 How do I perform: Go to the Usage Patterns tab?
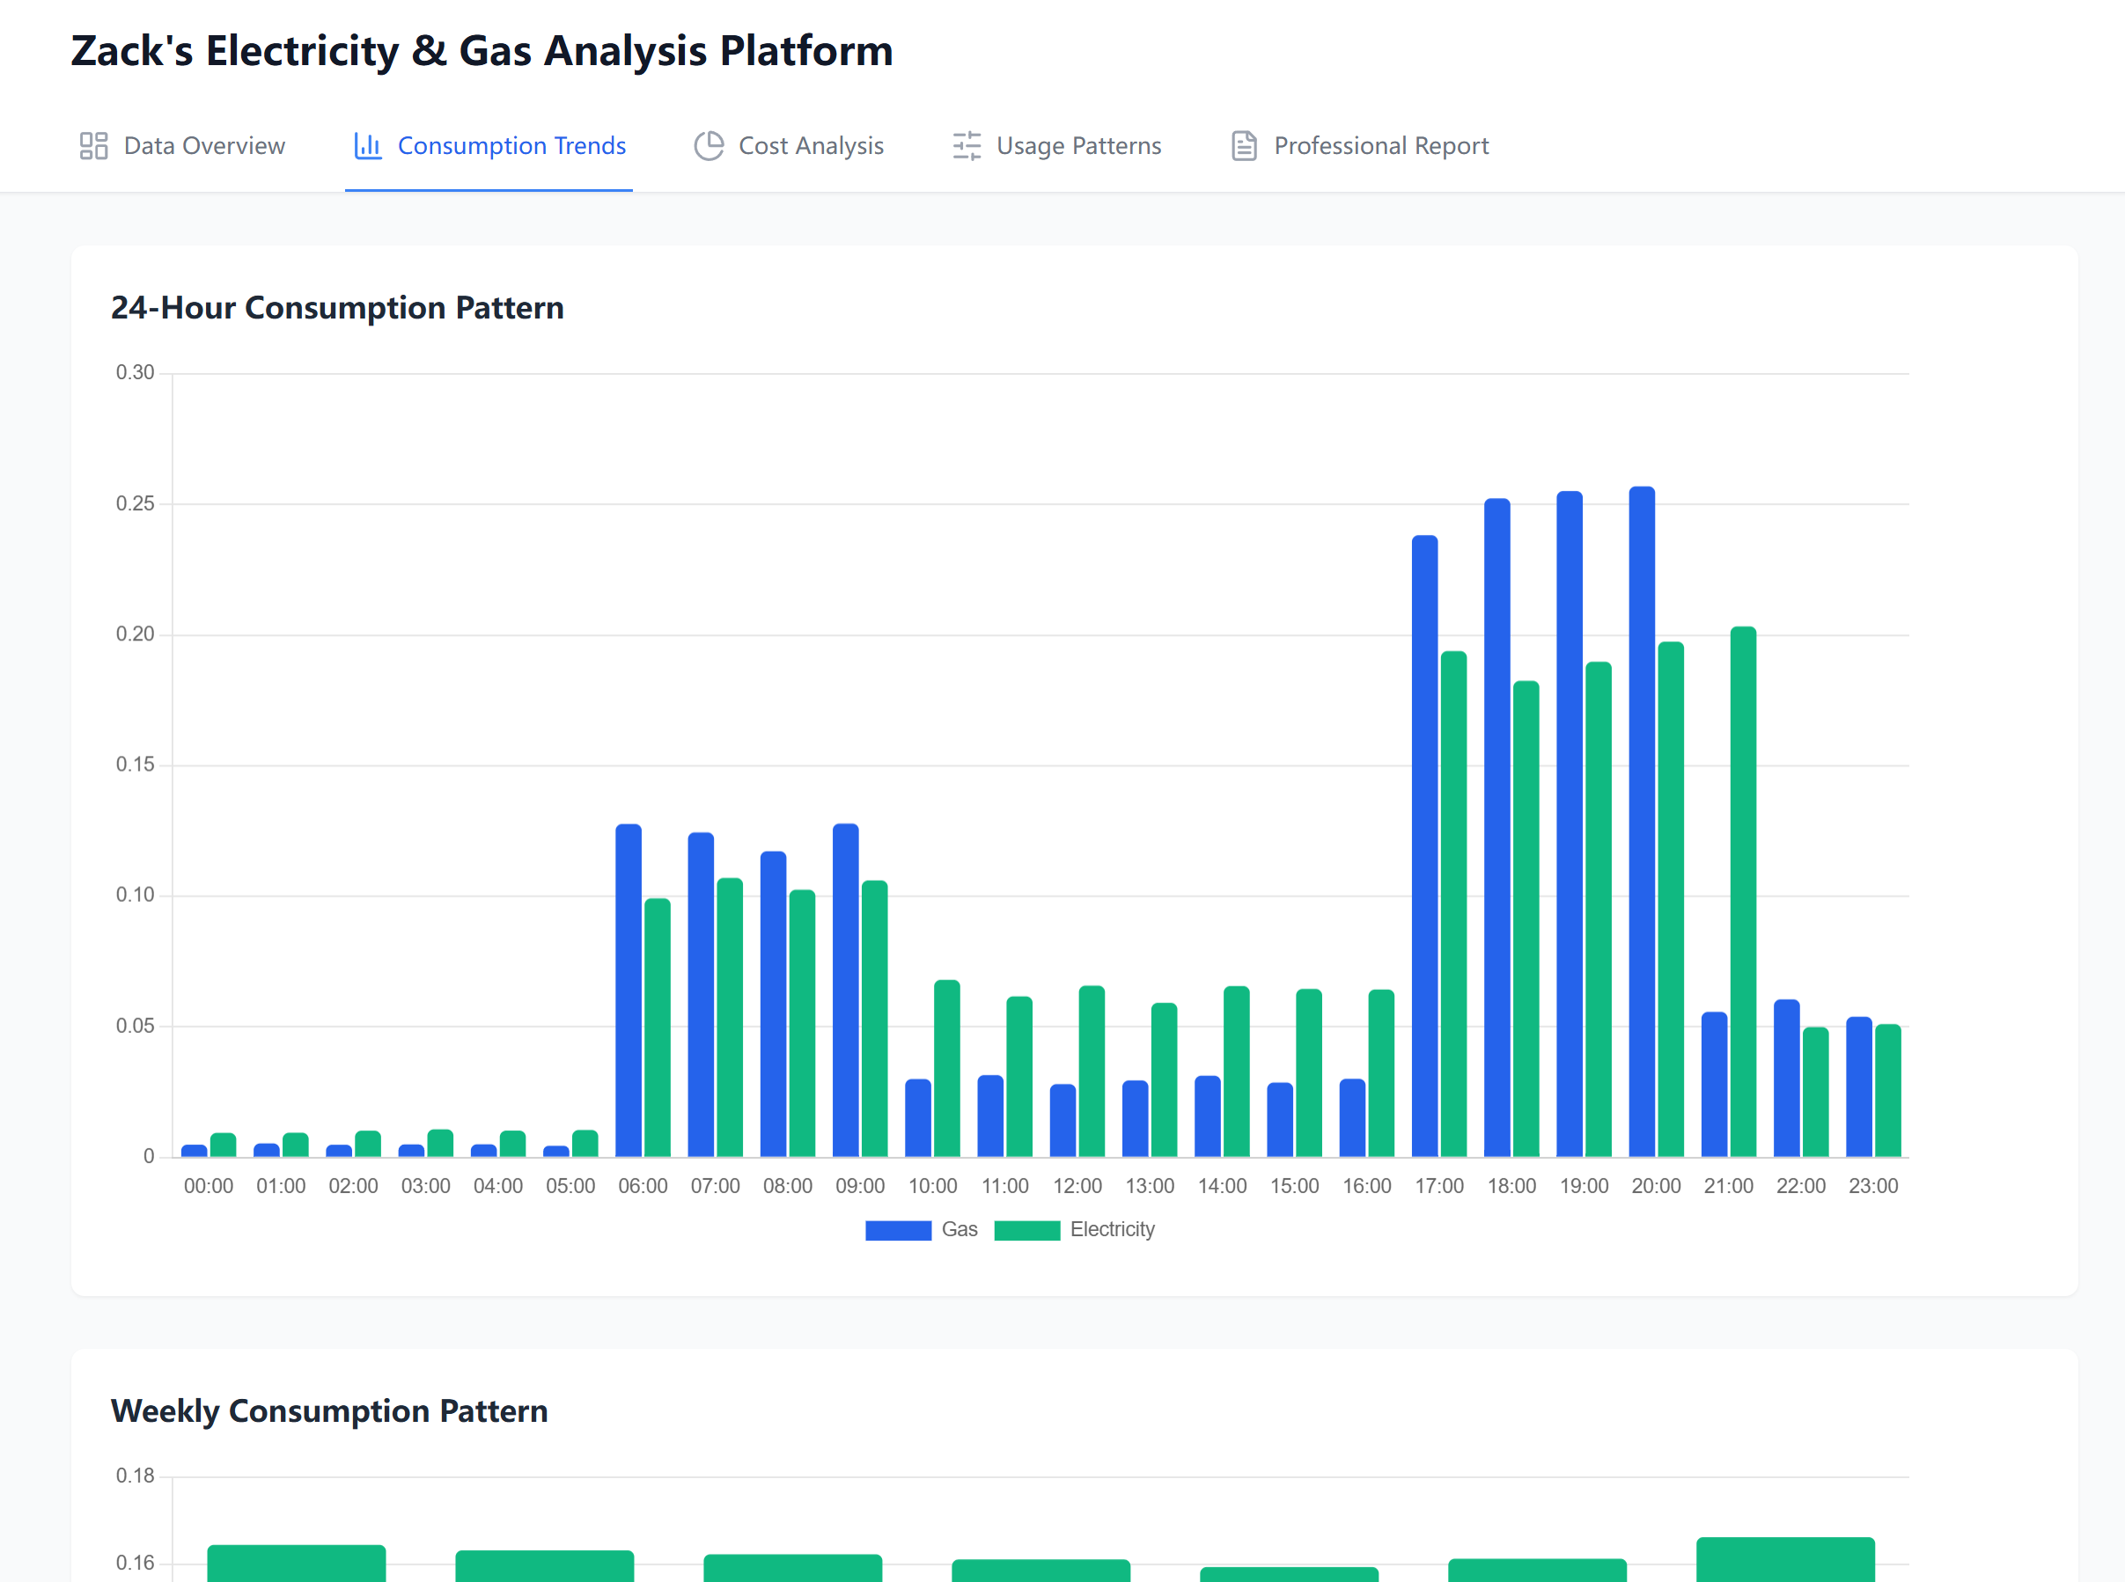coord(1056,145)
